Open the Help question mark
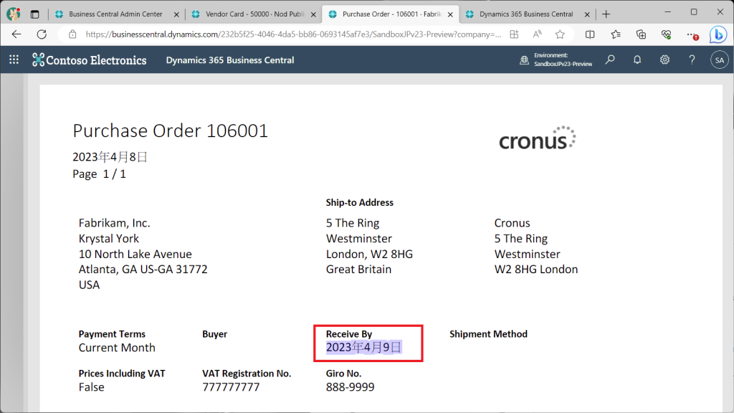 click(692, 60)
